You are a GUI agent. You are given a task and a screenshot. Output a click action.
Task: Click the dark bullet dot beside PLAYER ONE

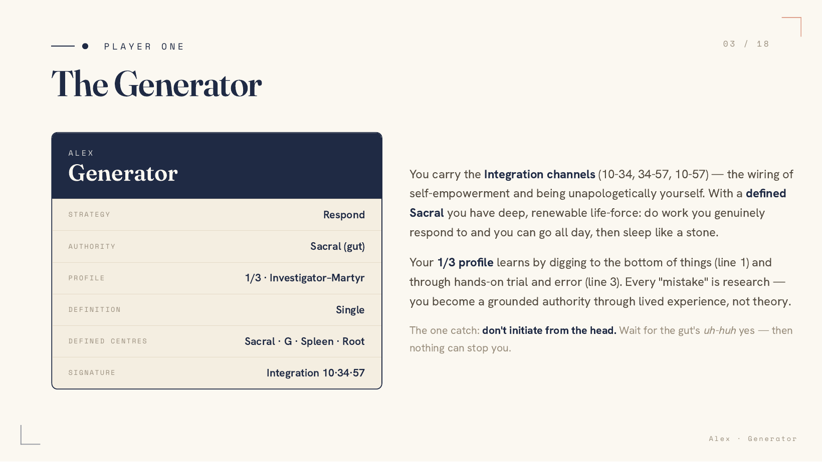tap(85, 46)
